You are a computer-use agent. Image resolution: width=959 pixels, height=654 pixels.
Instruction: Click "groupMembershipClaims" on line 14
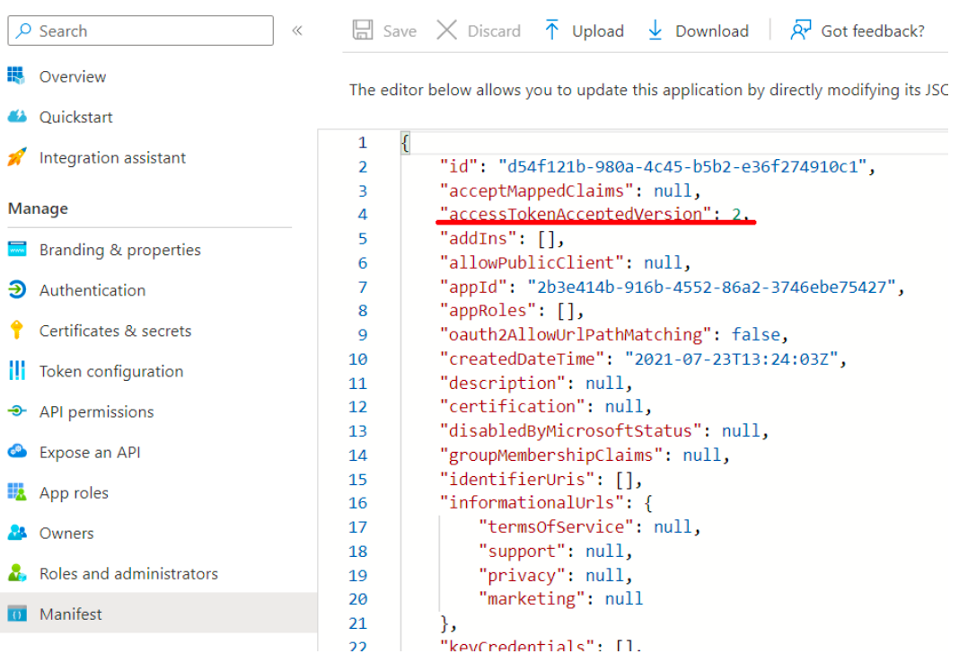551,455
